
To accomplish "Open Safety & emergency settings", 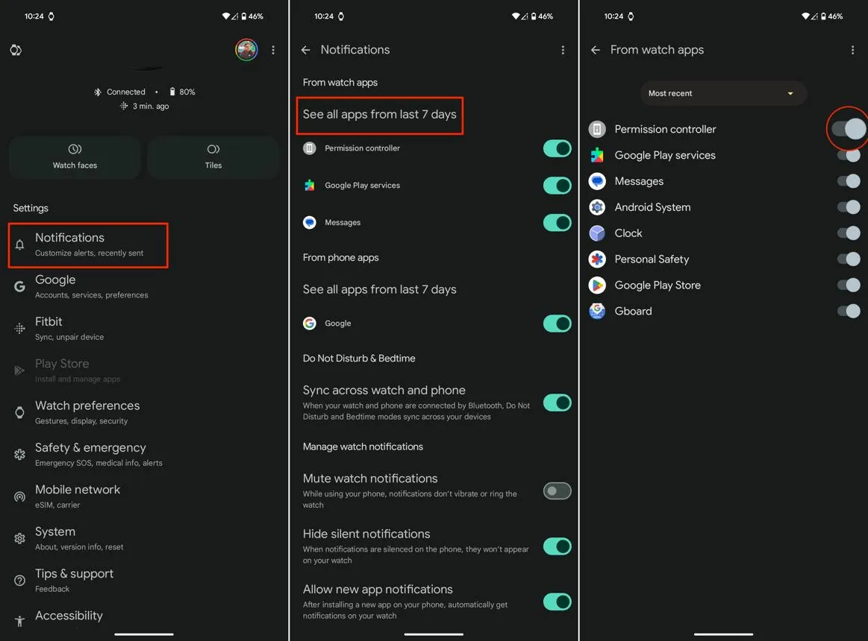I will tap(144, 455).
